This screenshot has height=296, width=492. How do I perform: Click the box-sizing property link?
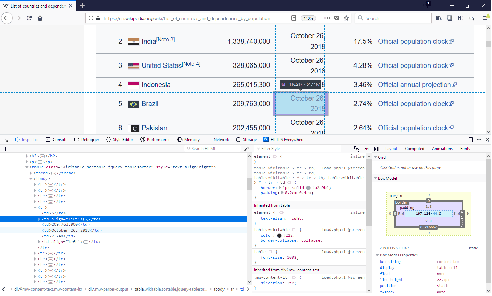390,262
